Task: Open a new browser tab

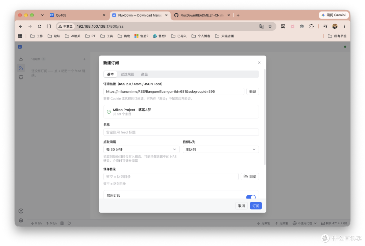Action: tap(238, 15)
